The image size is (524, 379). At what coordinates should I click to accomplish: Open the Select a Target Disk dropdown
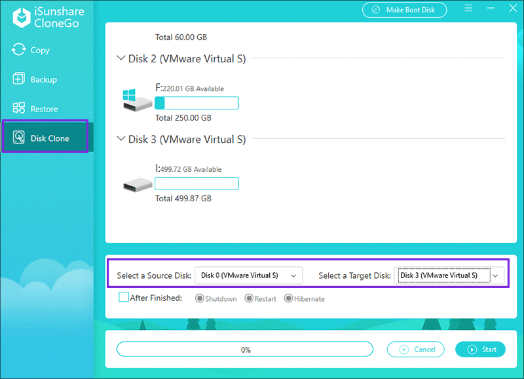pos(449,275)
